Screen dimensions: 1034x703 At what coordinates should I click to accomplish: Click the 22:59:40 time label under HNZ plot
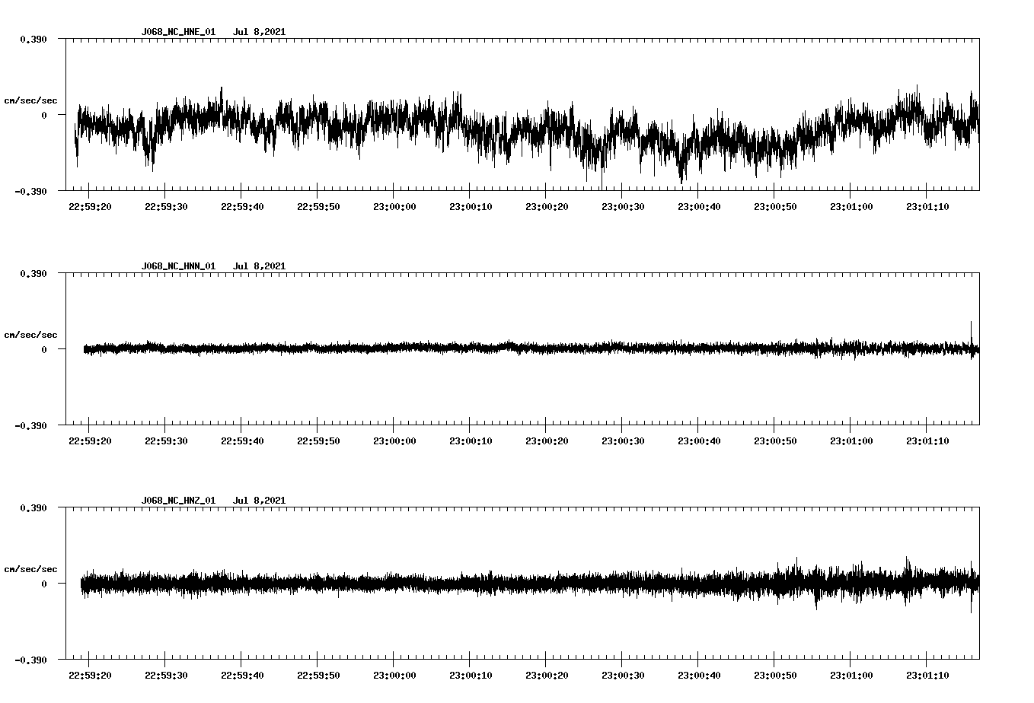(x=241, y=676)
